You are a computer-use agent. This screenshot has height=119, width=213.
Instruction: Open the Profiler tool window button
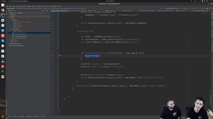click(37, 116)
